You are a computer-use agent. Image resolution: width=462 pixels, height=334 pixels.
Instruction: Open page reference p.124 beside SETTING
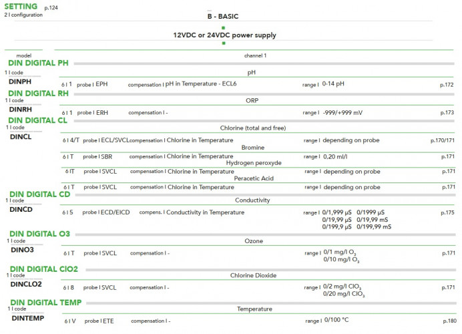pyautogui.click(x=51, y=8)
